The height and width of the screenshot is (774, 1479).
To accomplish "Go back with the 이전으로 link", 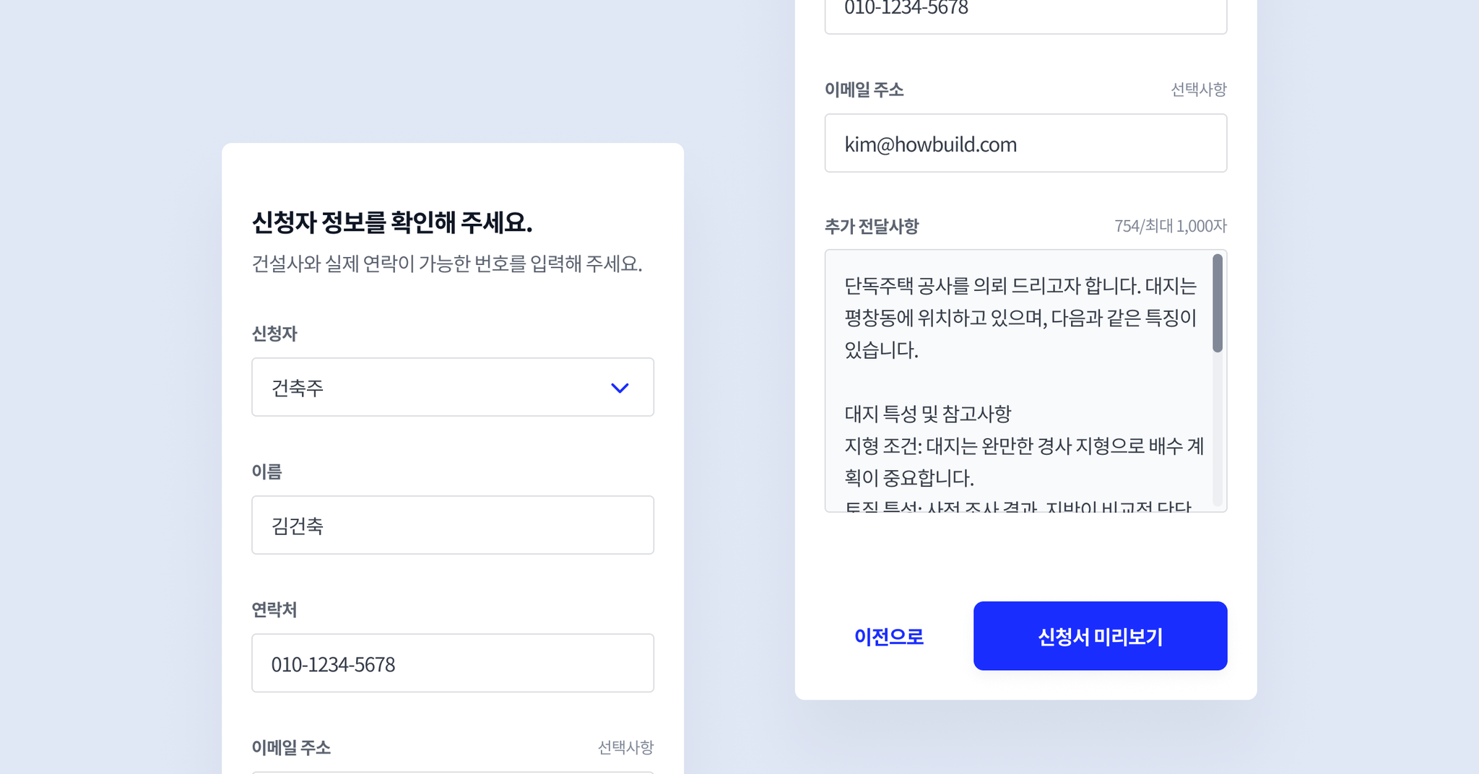I will click(889, 636).
